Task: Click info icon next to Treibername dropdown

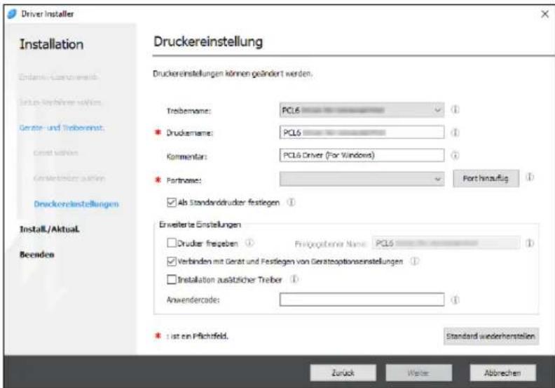Action: (455, 109)
